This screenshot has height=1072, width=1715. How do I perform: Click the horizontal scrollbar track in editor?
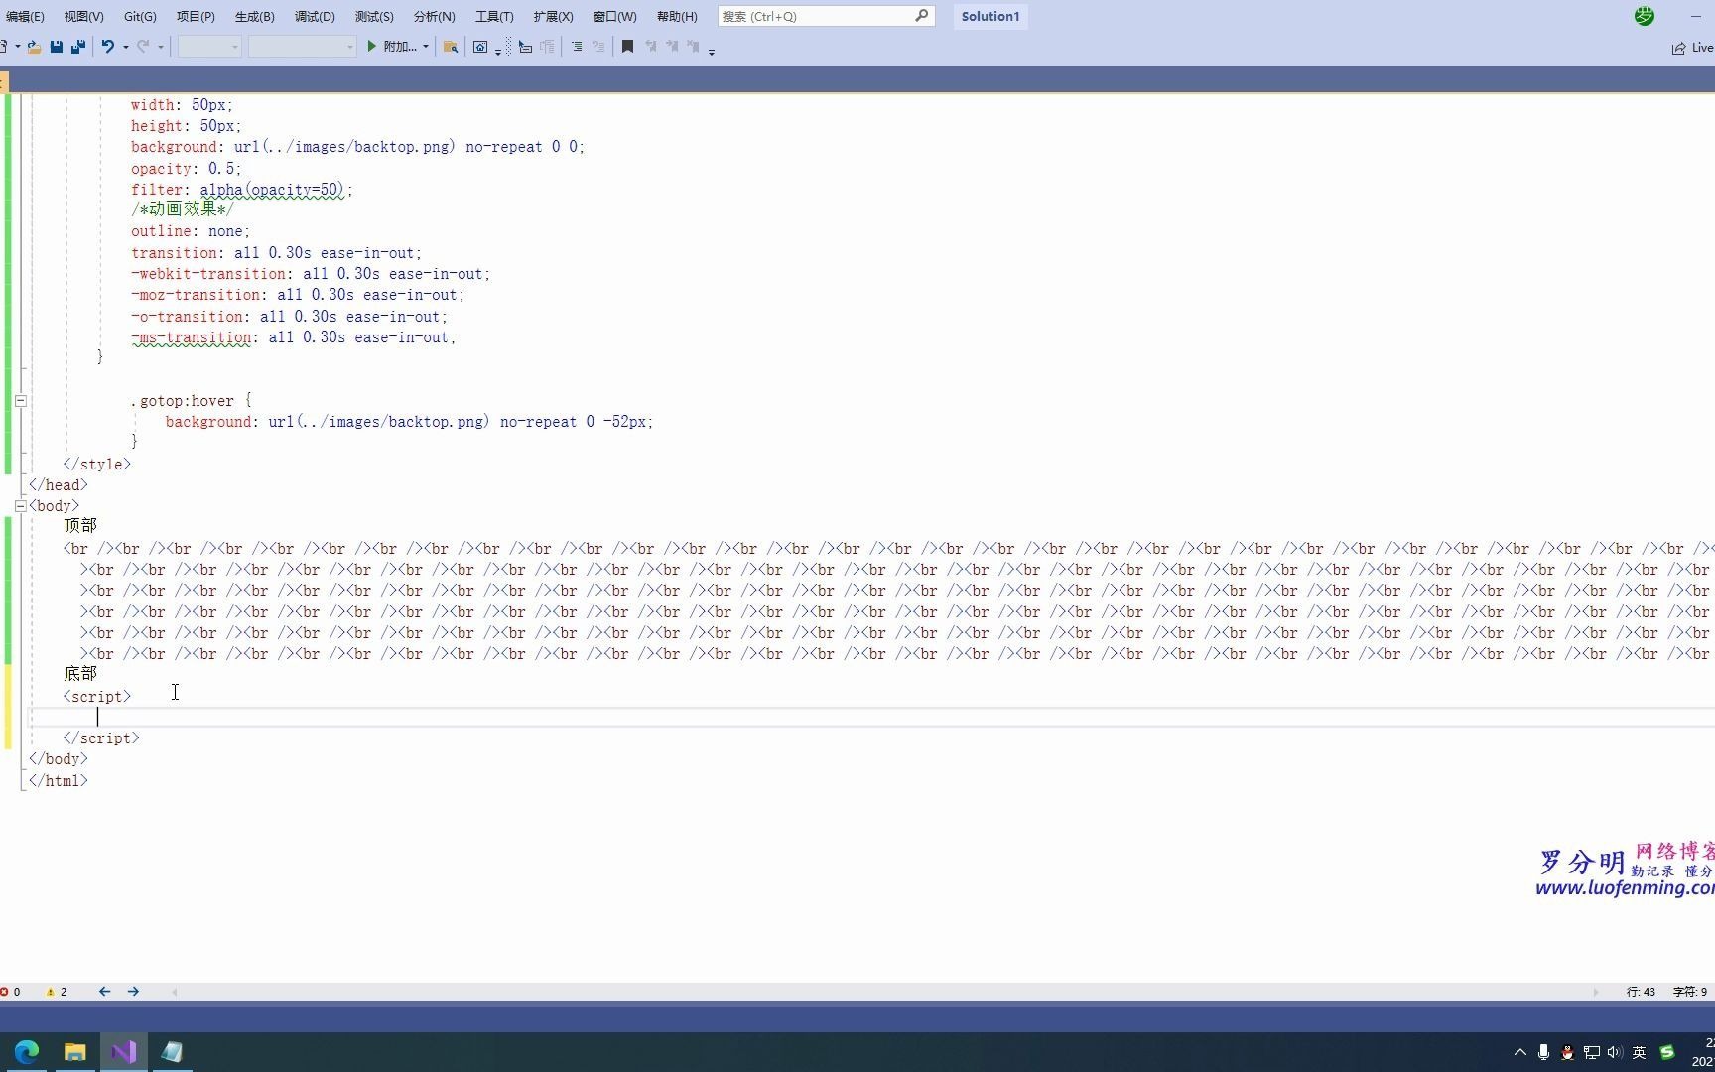(x=886, y=992)
